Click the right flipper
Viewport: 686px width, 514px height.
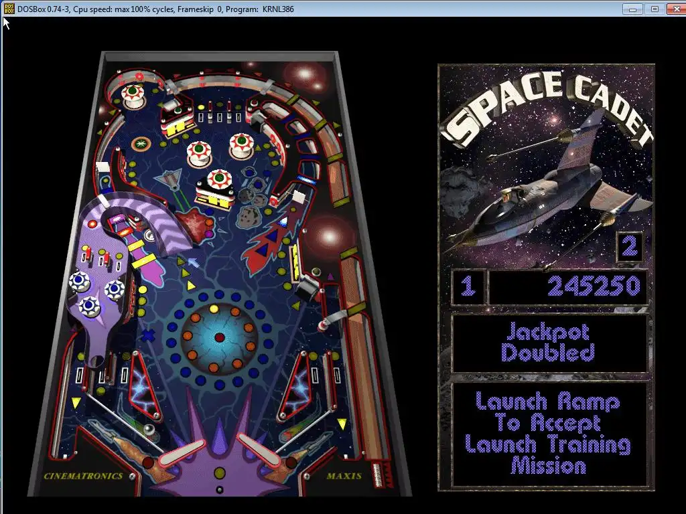(258, 450)
